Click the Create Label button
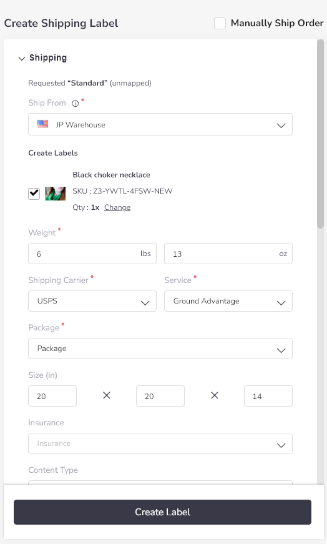Image resolution: width=327 pixels, height=544 pixels. point(163,512)
